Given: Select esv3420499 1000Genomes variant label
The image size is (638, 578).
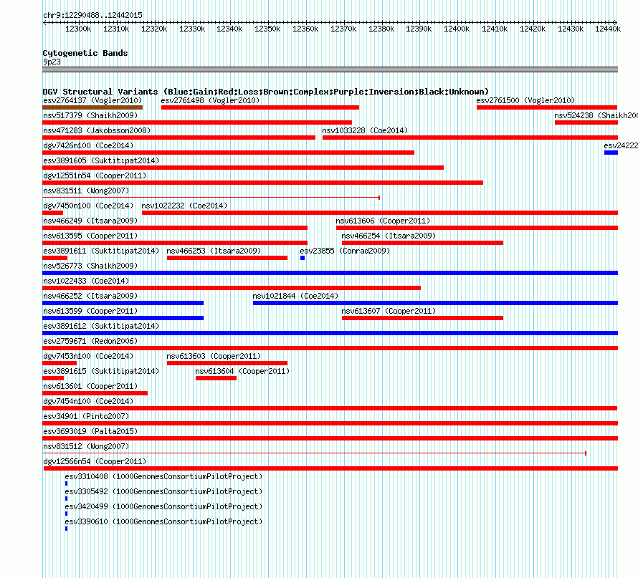Looking at the screenshot, I should 163,506.
